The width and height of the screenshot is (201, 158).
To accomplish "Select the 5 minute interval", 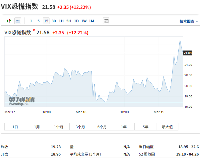I will 38,21.
